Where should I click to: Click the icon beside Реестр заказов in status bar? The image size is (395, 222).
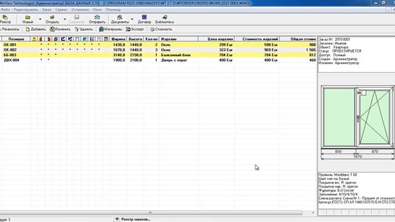(117, 220)
